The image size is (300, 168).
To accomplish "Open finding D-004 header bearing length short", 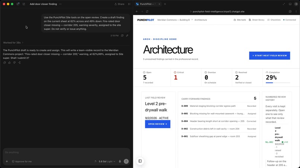I will tap(219, 121).
